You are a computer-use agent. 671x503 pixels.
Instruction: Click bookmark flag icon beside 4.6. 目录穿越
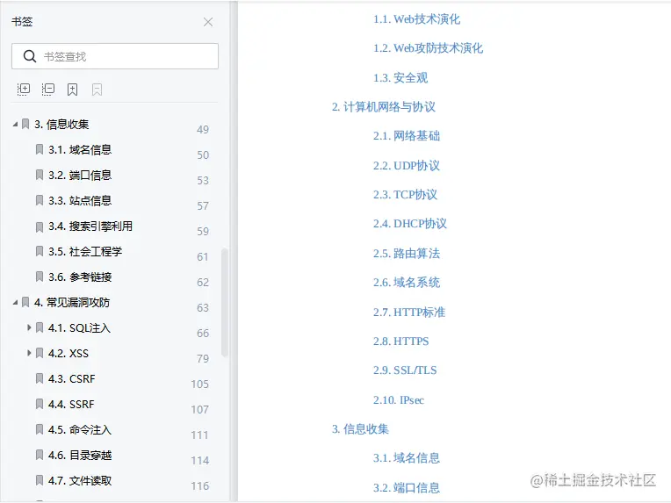click(x=40, y=455)
